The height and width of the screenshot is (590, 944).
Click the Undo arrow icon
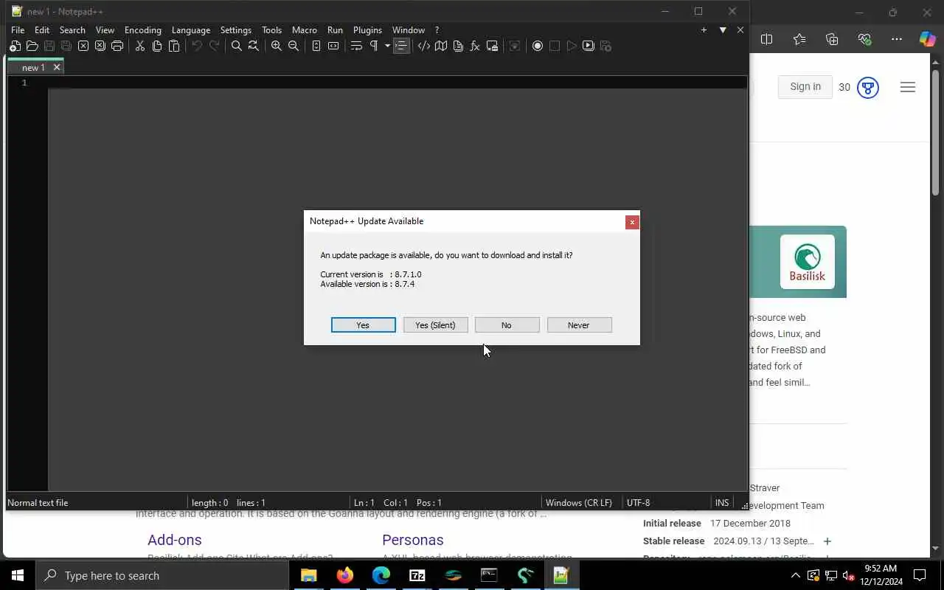point(197,46)
